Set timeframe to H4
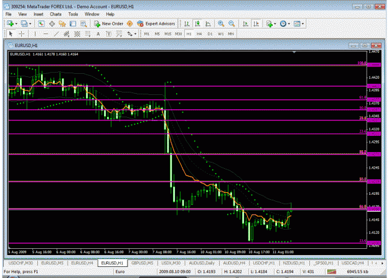Viewport: 389px width, 278px height. click(x=199, y=34)
